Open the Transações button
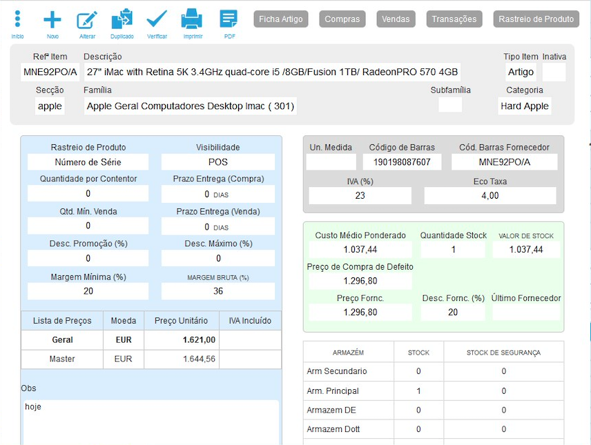Screen dimensions: 591x445 point(454,19)
